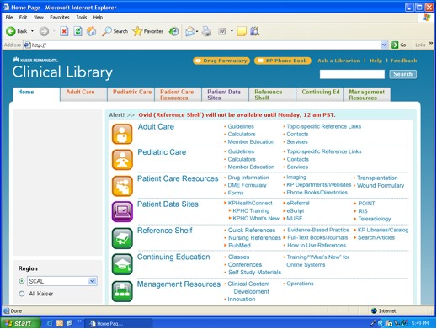Screen dimensions: 437x329
Task: Click the Home toolbar icon
Action: coord(92,31)
